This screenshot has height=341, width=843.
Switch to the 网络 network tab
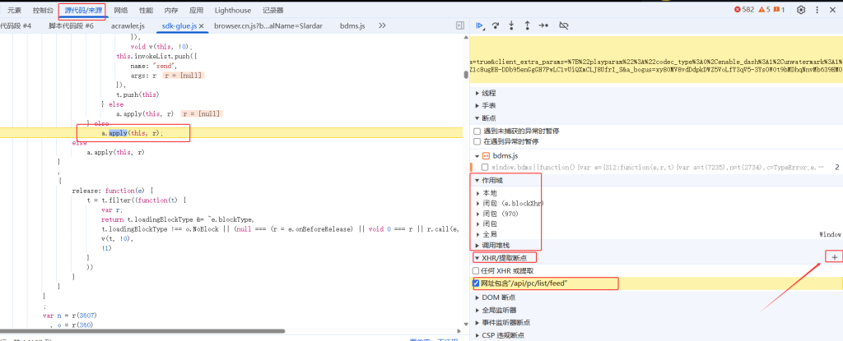(x=121, y=10)
